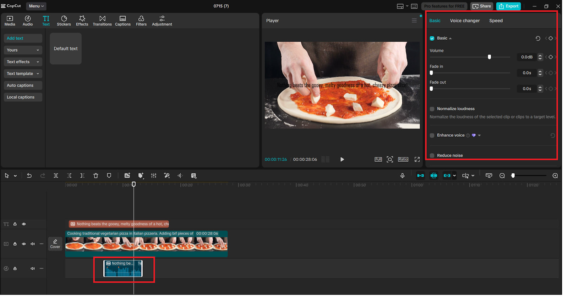Image resolution: width=568 pixels, height=299 pixels.
Task: Open the Effects panel
Action: tap(82, 21)
